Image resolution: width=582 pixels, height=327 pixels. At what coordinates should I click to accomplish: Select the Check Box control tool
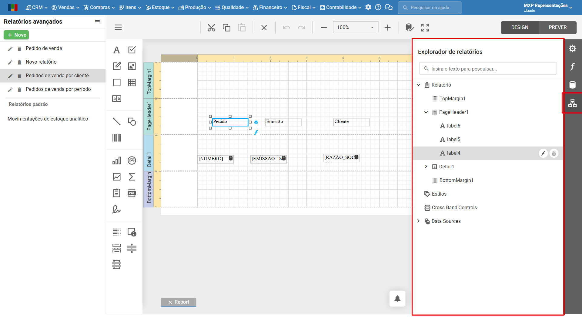(132, 50)
